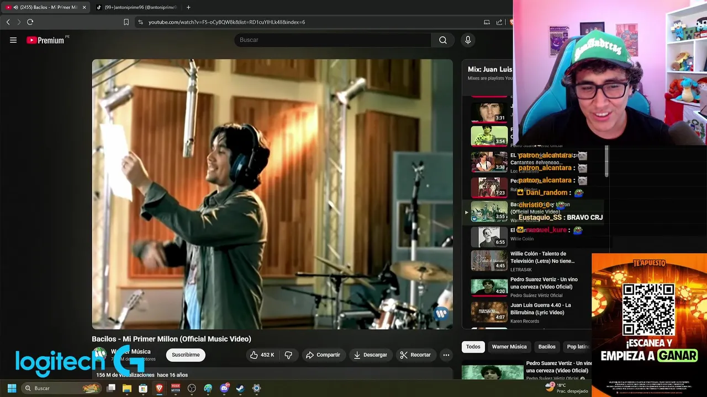Like the video with the thumbs up
Image resolution: width=707 pixels, height=397 pixels.
click(x=262, y=355)
